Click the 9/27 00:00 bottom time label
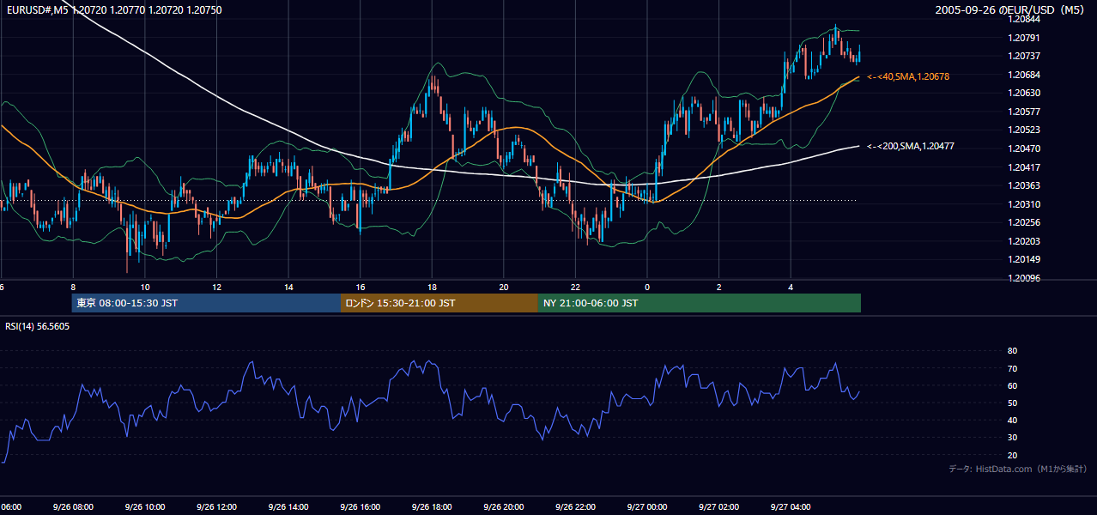The image size is (1097, 515). [x=646, y=506]
